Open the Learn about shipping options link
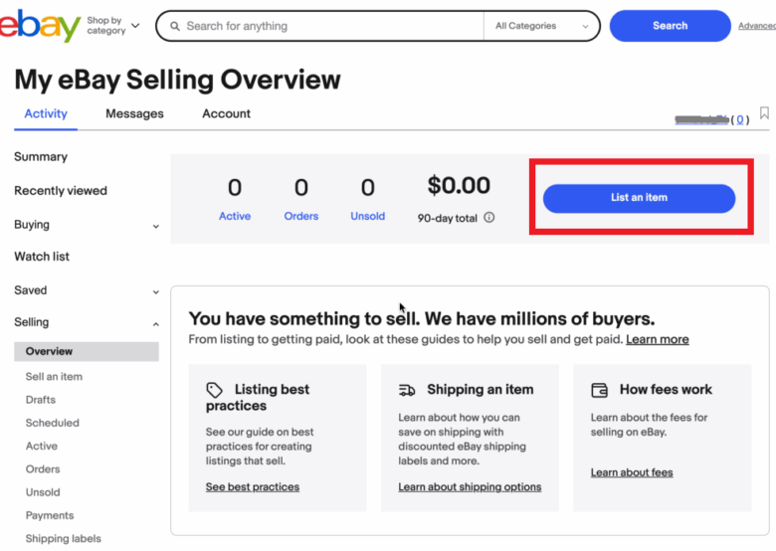Image resolution: width=776 pixels, height=551 pixels. pos(470,487)
